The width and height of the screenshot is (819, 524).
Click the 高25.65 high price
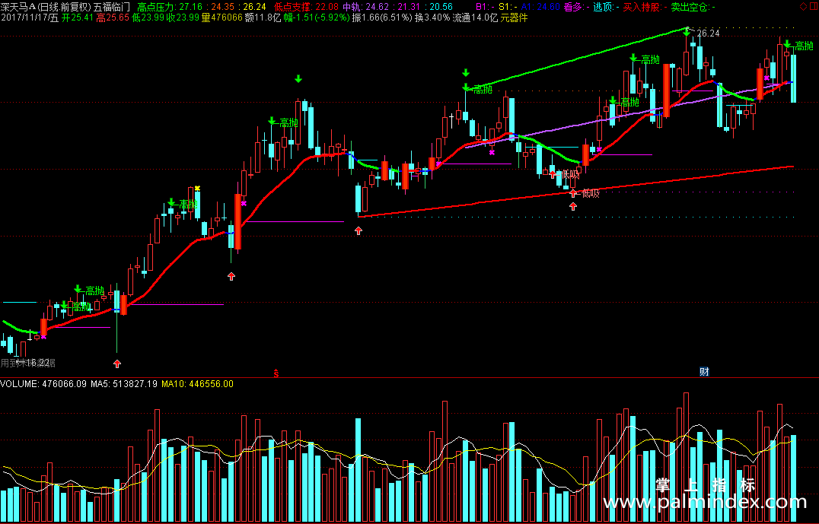pyautogui.click(x=113, y=17)
